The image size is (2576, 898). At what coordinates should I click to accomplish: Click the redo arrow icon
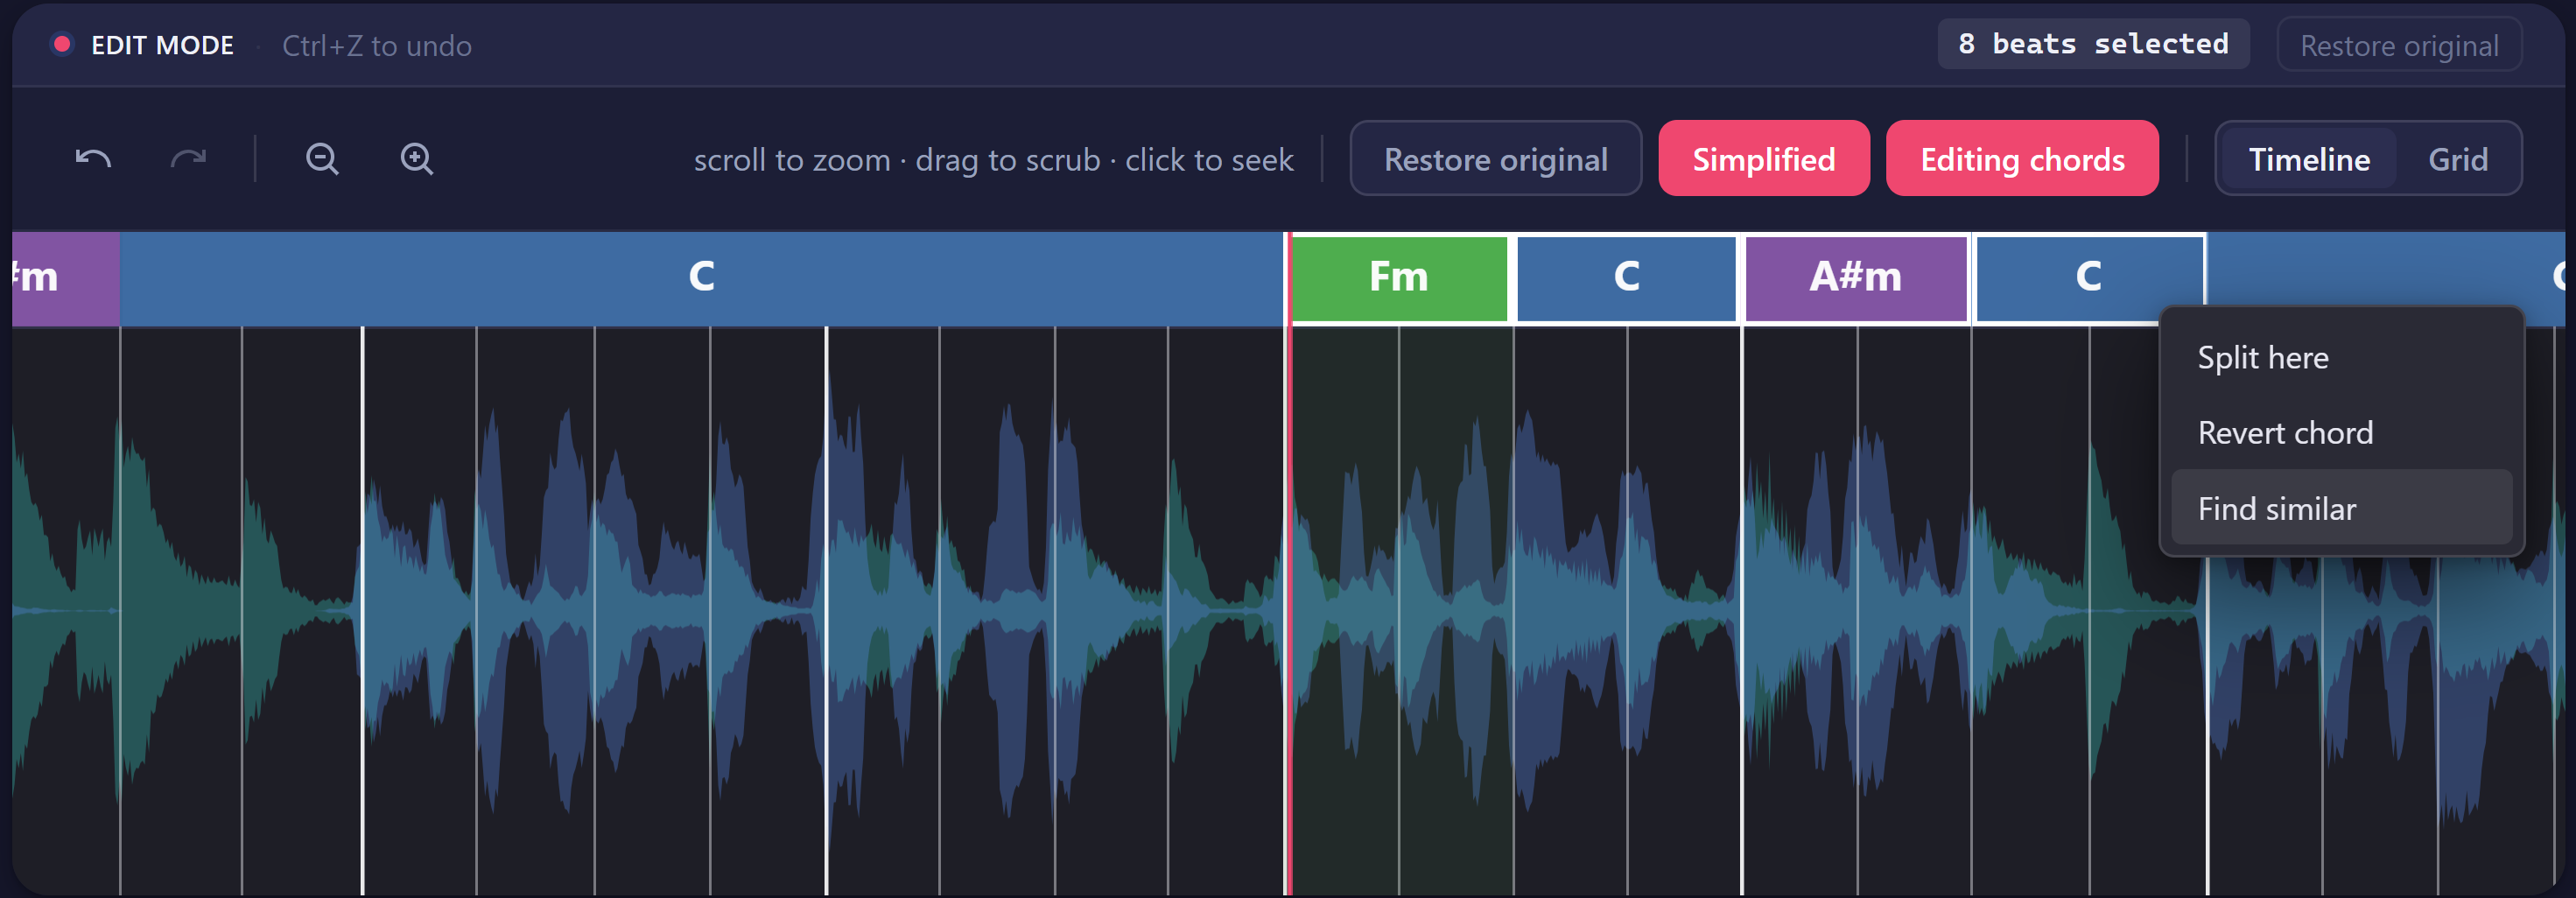tap(188, 159)
